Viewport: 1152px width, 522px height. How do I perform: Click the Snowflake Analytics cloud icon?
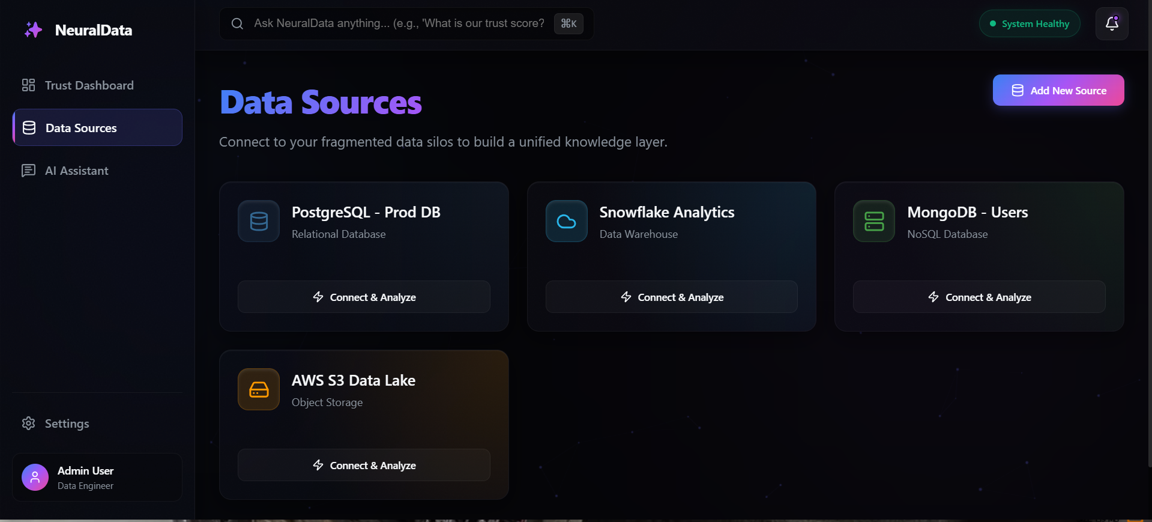pos(565,221)
